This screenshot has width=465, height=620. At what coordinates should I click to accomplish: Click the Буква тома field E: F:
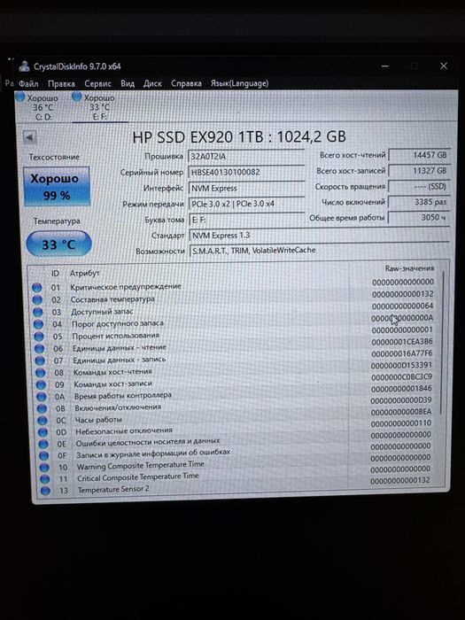pyautogui.click(x=246, y=220)
